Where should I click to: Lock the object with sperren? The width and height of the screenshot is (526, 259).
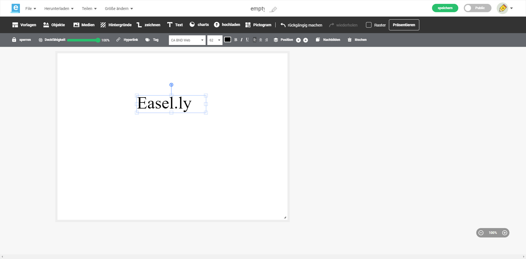[21, 40]
